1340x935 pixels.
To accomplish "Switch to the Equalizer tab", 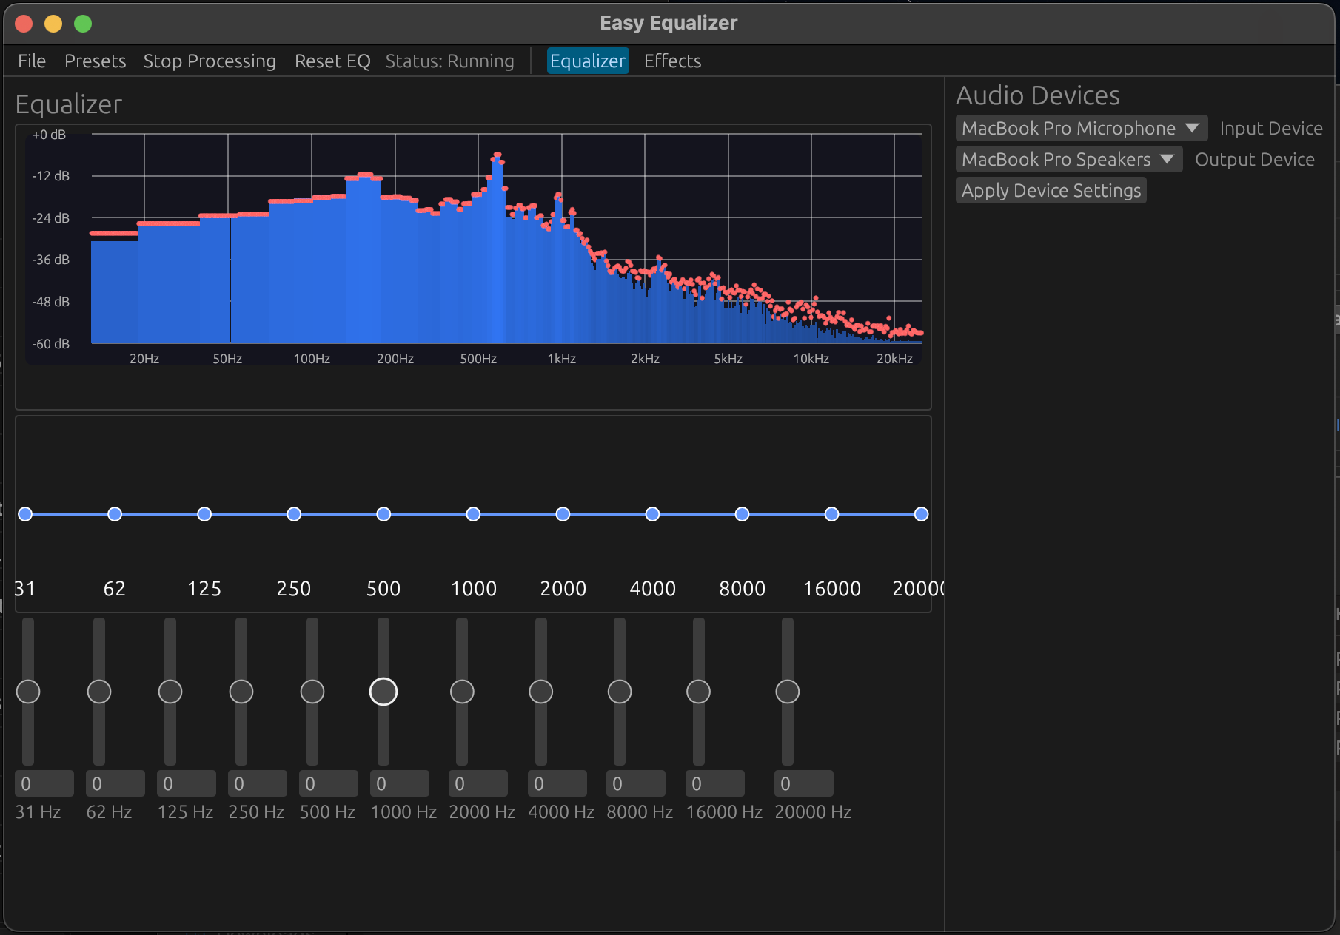I will coord(588,61).
